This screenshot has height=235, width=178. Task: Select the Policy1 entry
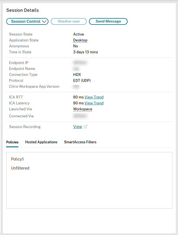pyautogui.click(x=17, y=159)
